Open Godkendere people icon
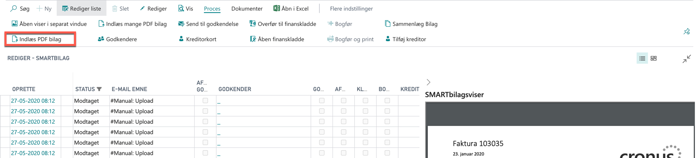The height and width of the screenshot is (158, 699). [x=101, y=39]
